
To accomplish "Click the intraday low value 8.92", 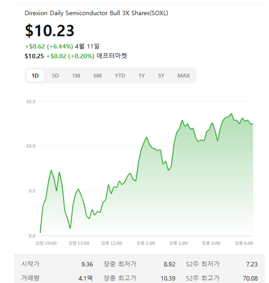I will coord(170,264).
